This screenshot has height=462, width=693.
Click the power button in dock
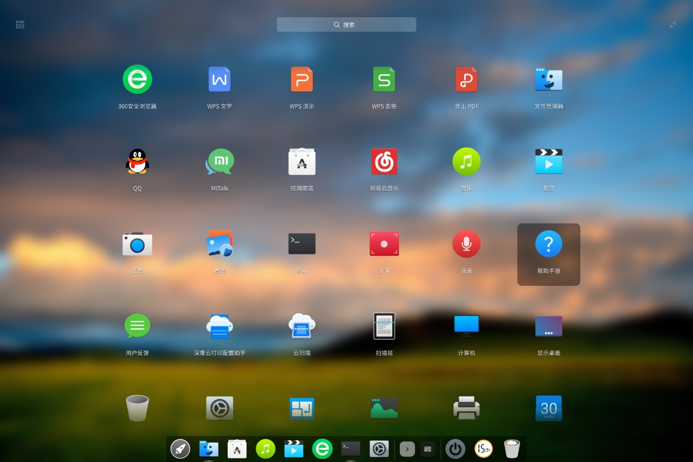click(x=455, y=449)
